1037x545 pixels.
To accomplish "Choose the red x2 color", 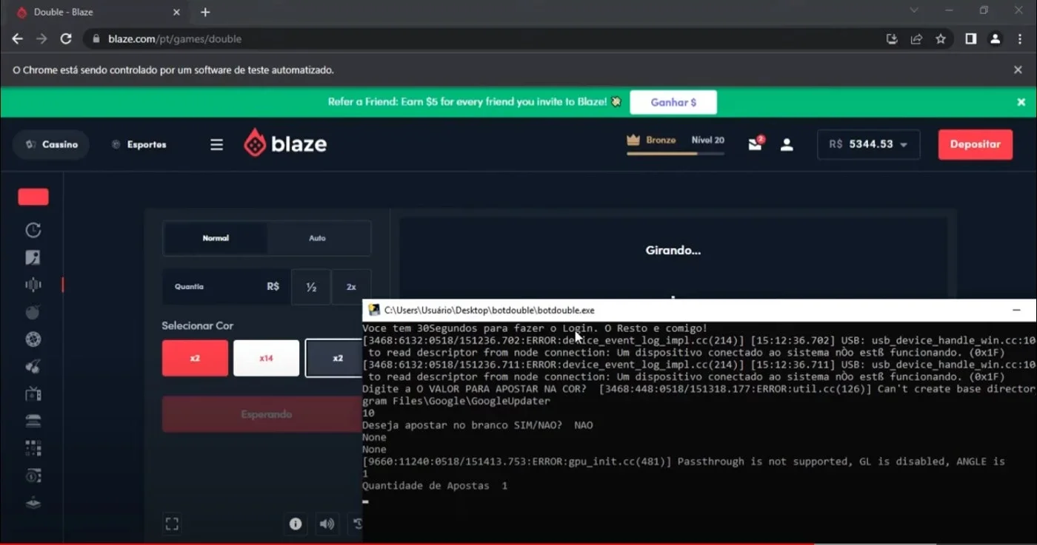I will tap(195, 358).
